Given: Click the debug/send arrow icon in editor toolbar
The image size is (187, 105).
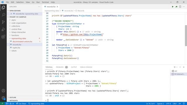Looking at the screenshot, I should pyautogui.click(x=176, y=7).
